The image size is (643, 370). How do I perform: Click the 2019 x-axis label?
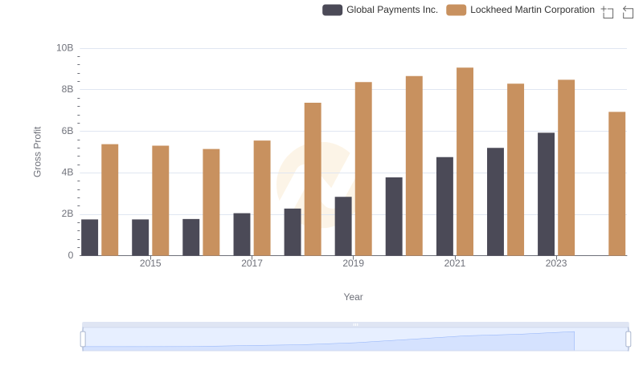(353, 263)
